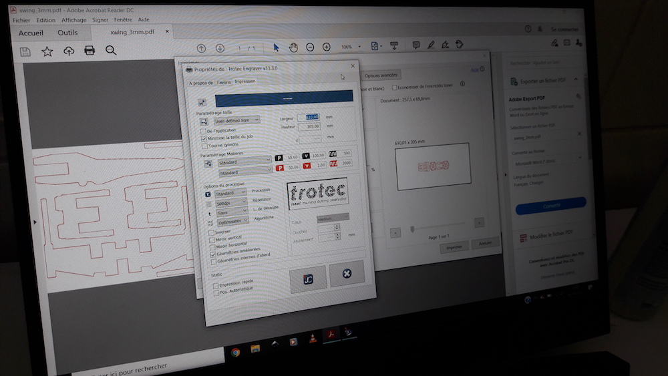Image resolution: width=668 pixels, height=376 pixels.
Task: Click the zoom out minus icon
Action: 310,47
